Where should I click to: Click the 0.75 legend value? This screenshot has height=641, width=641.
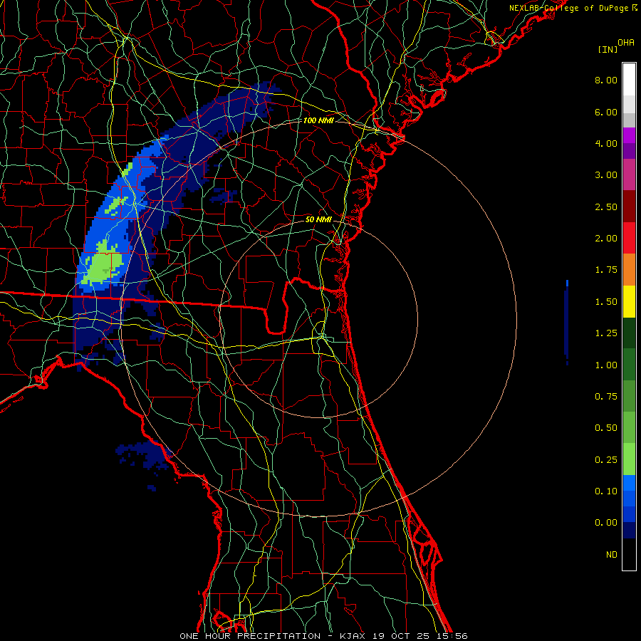[606, 397]
